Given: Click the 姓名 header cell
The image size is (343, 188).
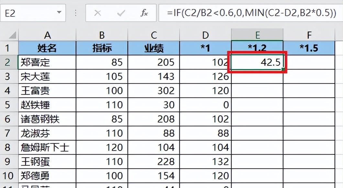Looking at the screenshot, I should (x=47, y=48).
